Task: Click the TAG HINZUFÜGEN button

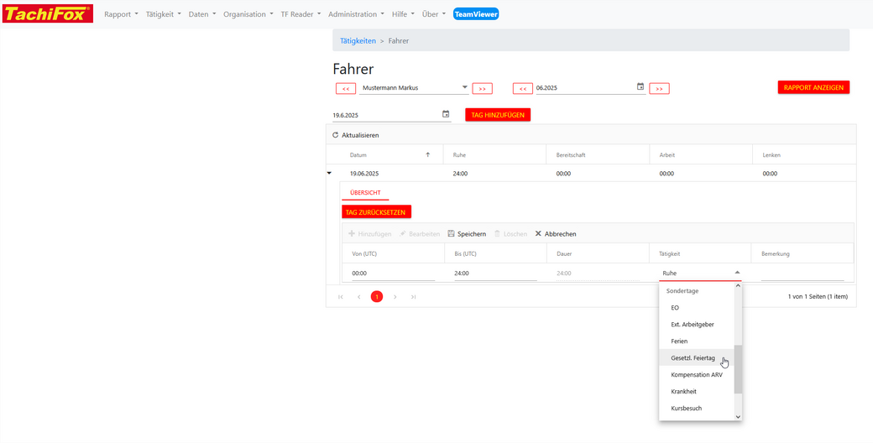Action: coord(498,115)
